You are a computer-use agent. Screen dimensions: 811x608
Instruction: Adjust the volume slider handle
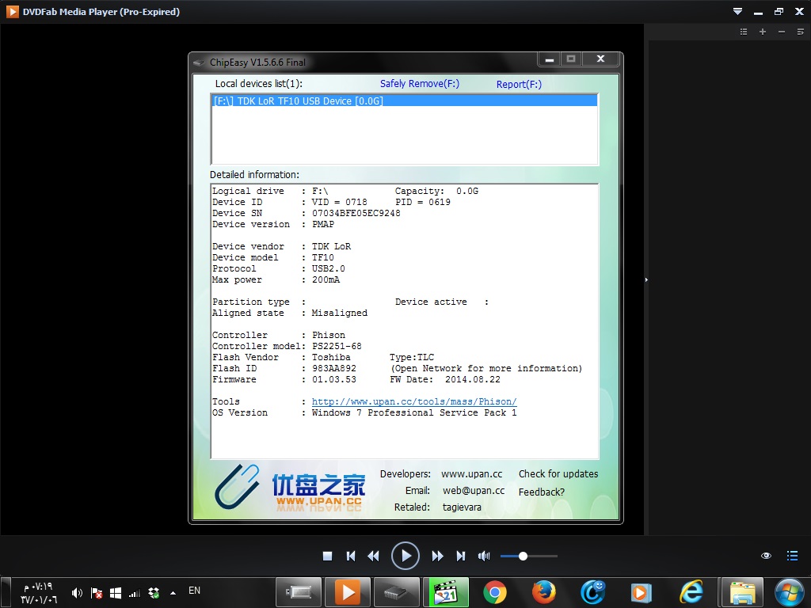click(523, 557)
